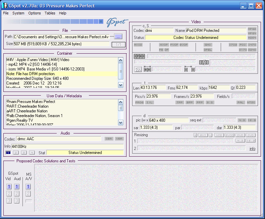This screenshot has height=219, width=265.
Task: Click the '©alb:Cheerleader Nation, Season 1' line
Action: click(x=35, y=116)
